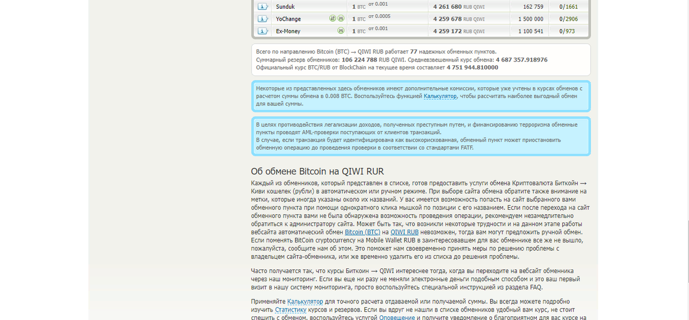Open YoChange reviews count 0/2906
Viewport: 689px width, 320px height.
tap(568, 19)
